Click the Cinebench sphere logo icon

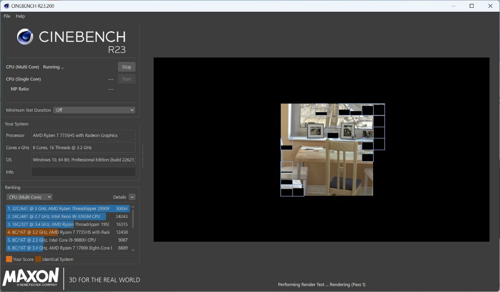click(x=25, y=37)
